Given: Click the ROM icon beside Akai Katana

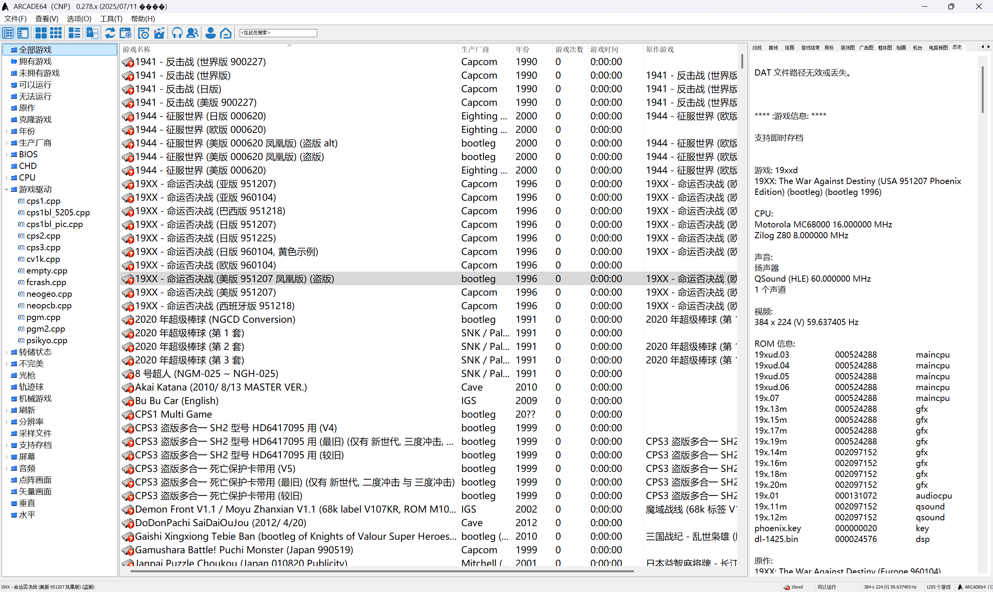Looking at the screenshot, I should (x=128, y=387).
